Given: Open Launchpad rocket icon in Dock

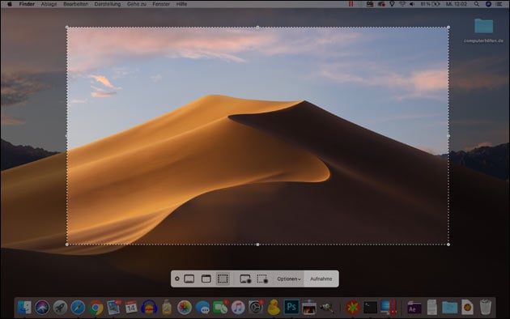Looking at the screenshot, I should 60,308.
